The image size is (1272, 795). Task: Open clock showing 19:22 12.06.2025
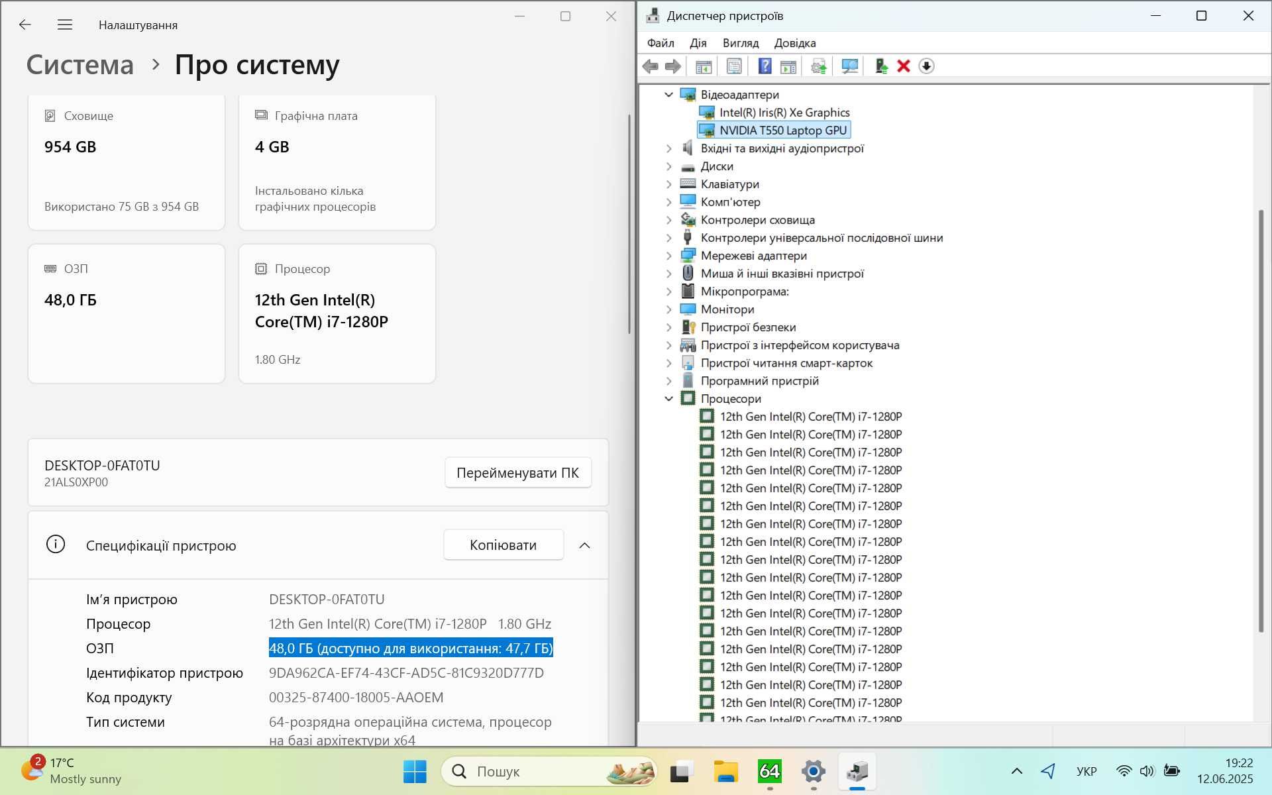[x=1225, y=770]
